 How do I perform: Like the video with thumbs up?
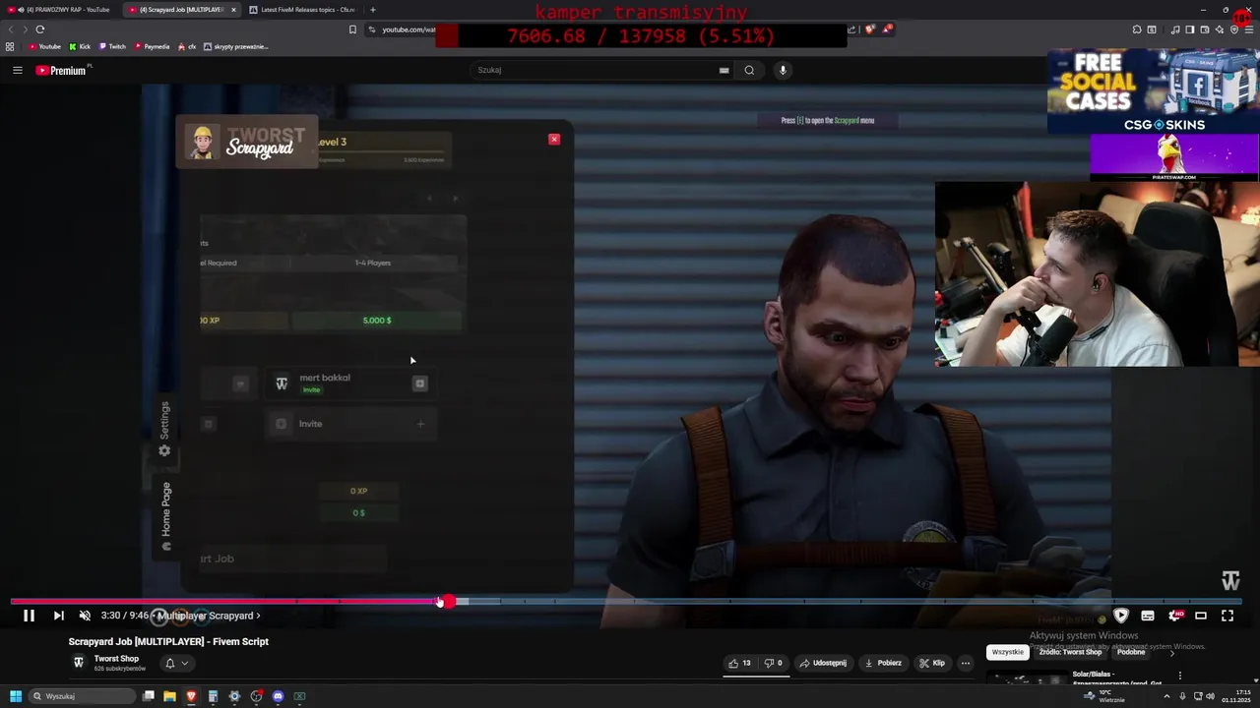coord(739,663)
